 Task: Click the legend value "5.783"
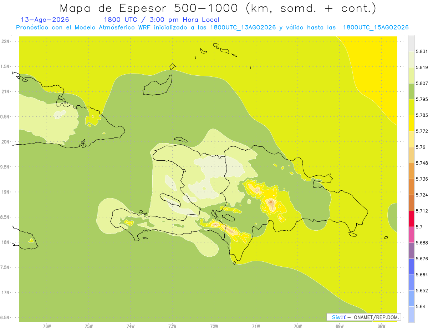[x=422, y=115]
